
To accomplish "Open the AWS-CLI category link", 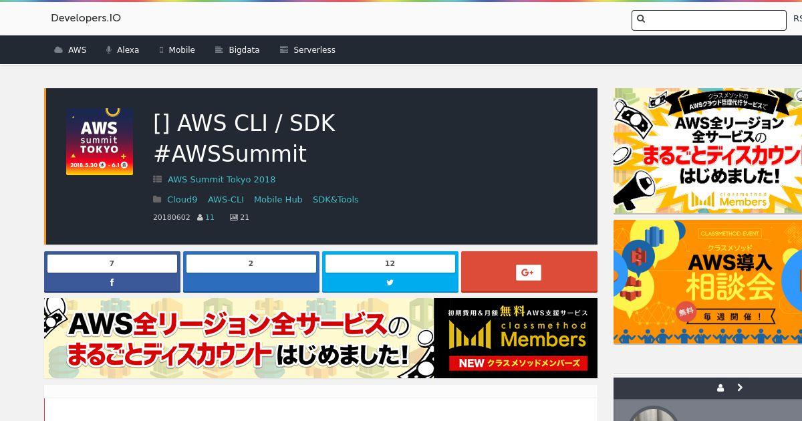I will pyautogui.click(x=226, y=199).
